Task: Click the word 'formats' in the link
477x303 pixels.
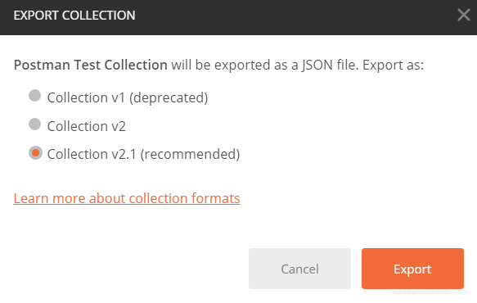Action: 216,198
